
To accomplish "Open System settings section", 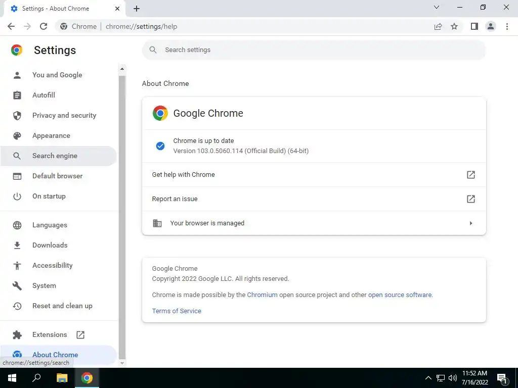I will [x=59, y=286].
